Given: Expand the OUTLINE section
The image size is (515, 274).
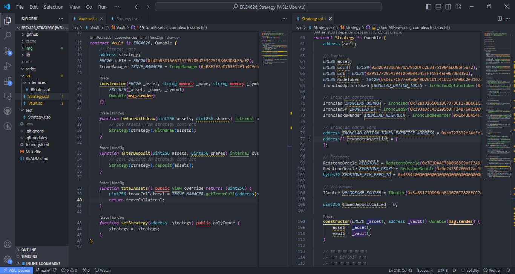Looking at the screenshot, I should coord(42,250).
